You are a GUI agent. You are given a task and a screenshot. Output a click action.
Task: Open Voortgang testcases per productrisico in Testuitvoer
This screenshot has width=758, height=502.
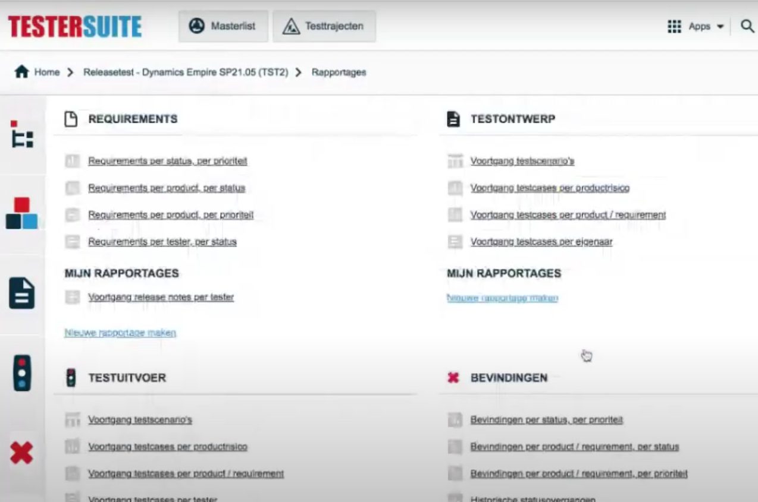(x=167, y=447)
